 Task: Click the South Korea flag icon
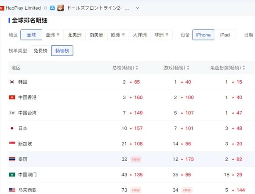[12, 82]
